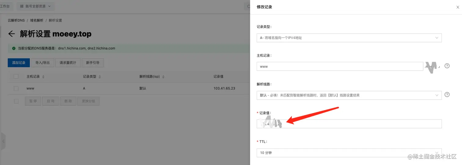This screenshot has height=165, width=462.
Task: Go back using the left arrow icon
Action: 11,34
